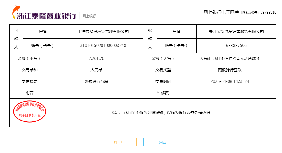Screen dimensions: 282x153
Task: Click the 浙江泰隆商业银行 bank name text
Action: click(x=47, y=16)
